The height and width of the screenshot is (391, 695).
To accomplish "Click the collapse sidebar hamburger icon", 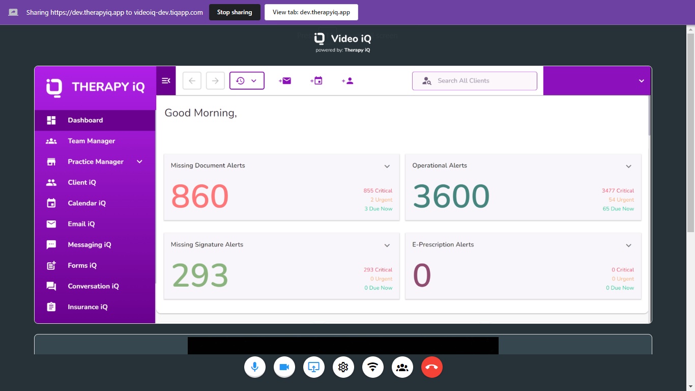I will [x=165, y=80].
